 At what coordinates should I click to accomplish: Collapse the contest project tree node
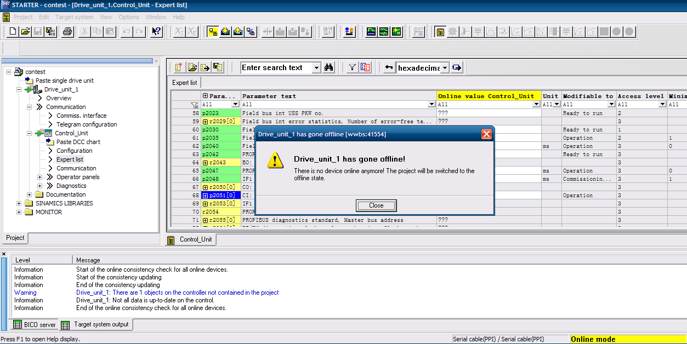[x=8, y=72]
